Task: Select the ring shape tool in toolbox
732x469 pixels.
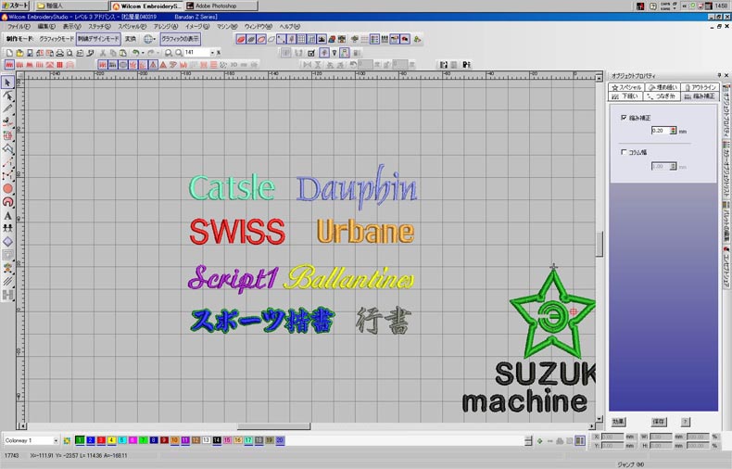Action: 7,202
